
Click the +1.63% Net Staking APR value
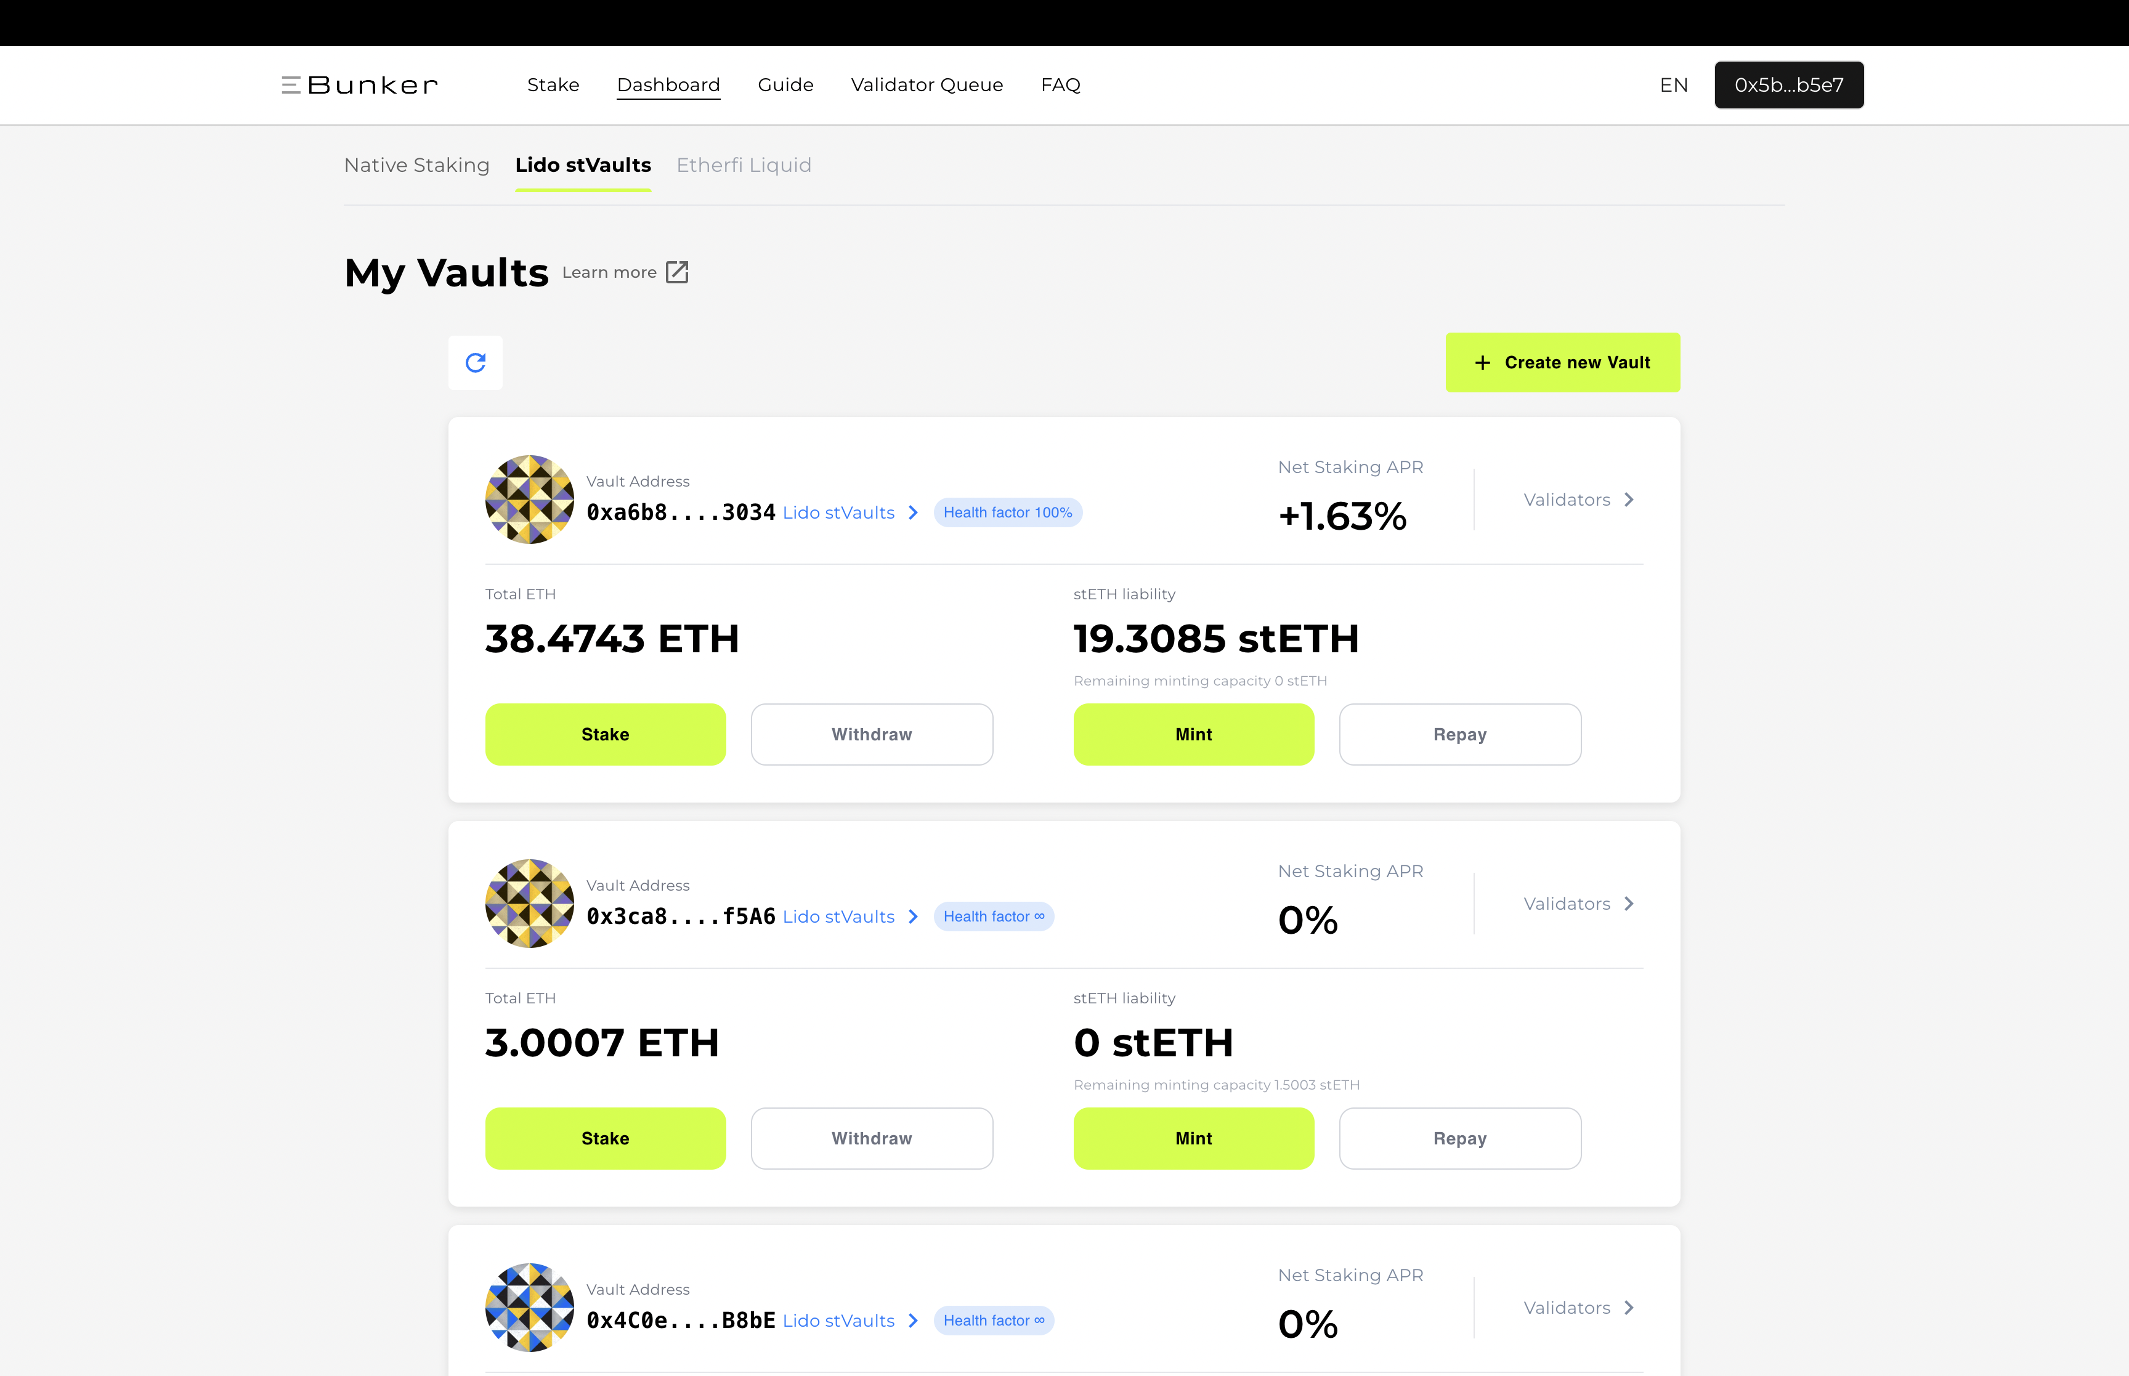pyautogui.click(x=1342, y=516)
